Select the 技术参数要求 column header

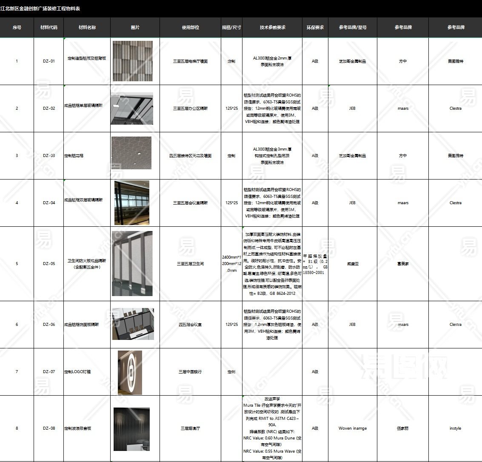pos(272,27)
